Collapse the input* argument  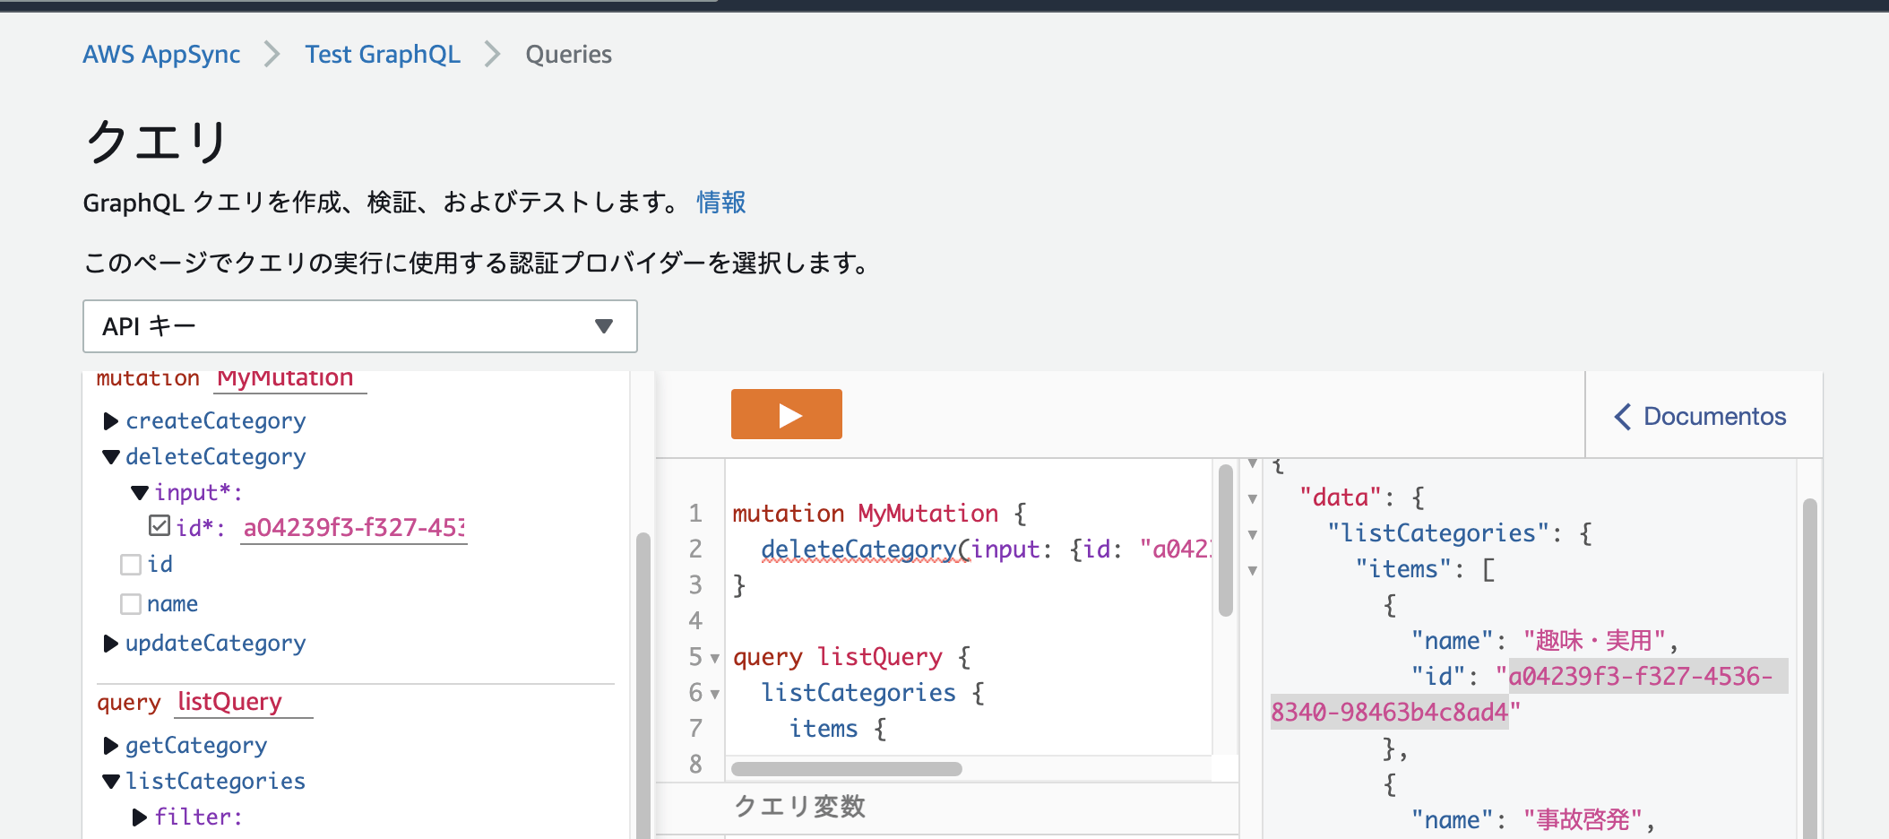tap(140, 493)
